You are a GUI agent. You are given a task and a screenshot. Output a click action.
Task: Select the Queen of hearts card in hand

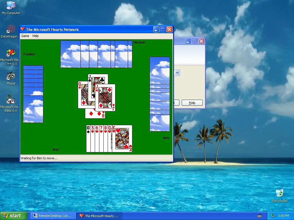(x=110, y=139)
